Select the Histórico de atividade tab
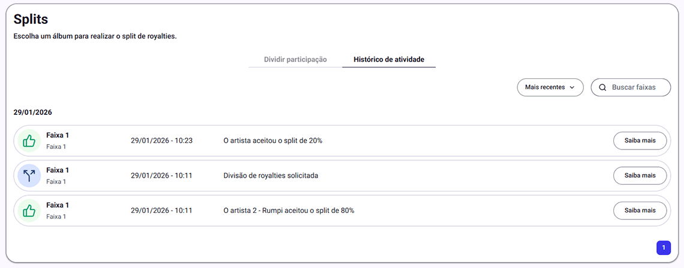Image resolution: width=684 pixels, height=268 pixels. [x=388, y=60]
